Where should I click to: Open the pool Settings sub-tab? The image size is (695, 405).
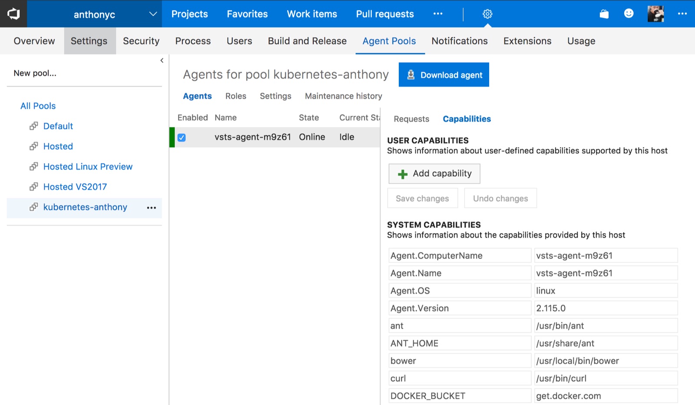tap(275, 96)
